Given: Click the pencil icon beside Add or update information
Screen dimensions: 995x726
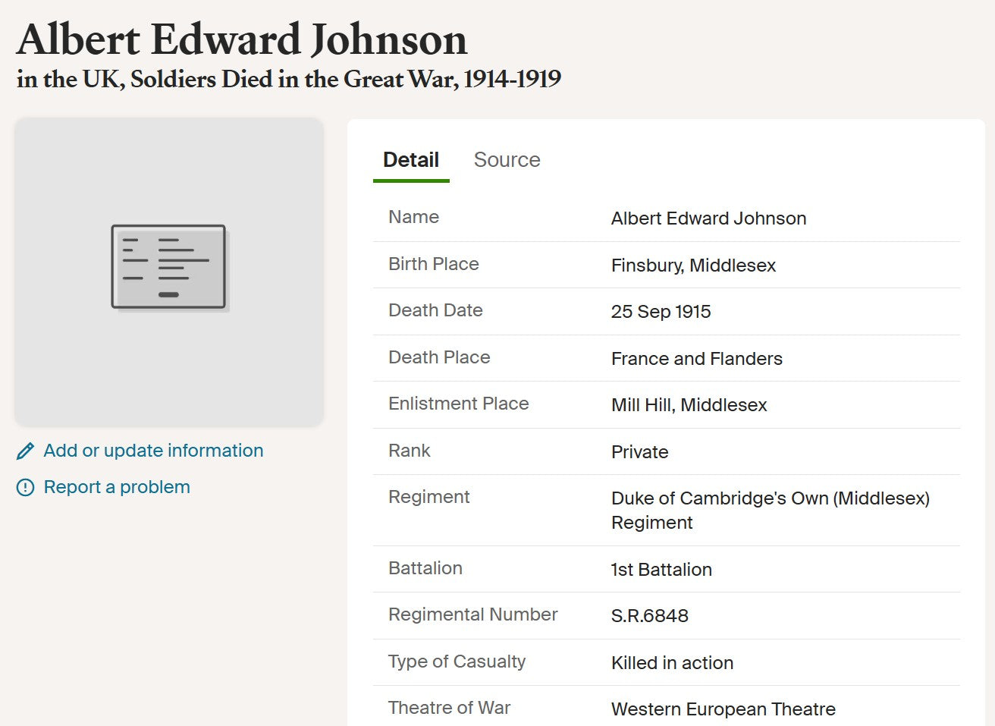Looking at the screenshot, I should (x=25, y=451).
